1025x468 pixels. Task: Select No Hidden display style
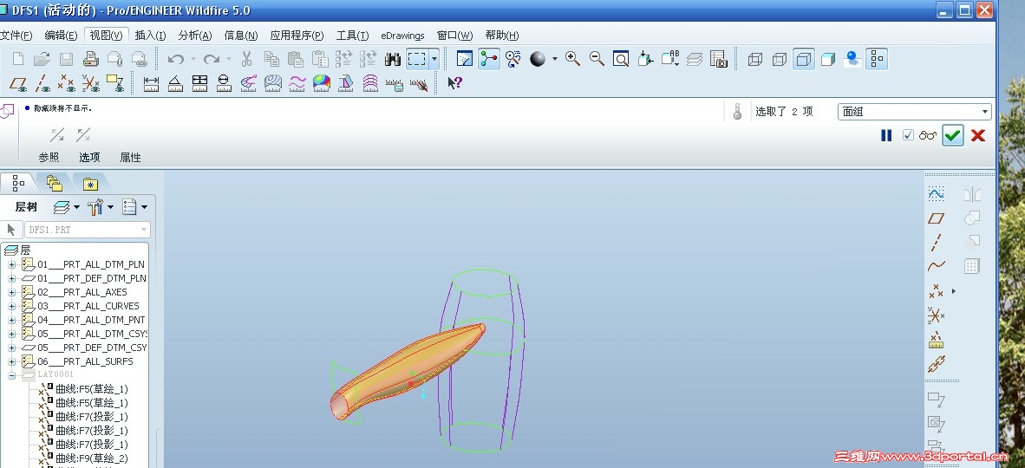point(803,60)
